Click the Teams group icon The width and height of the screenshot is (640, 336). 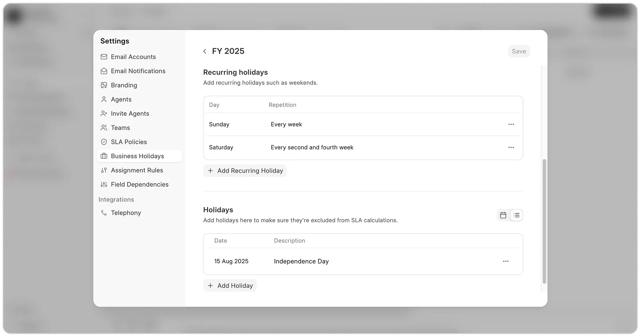[104, 128]
